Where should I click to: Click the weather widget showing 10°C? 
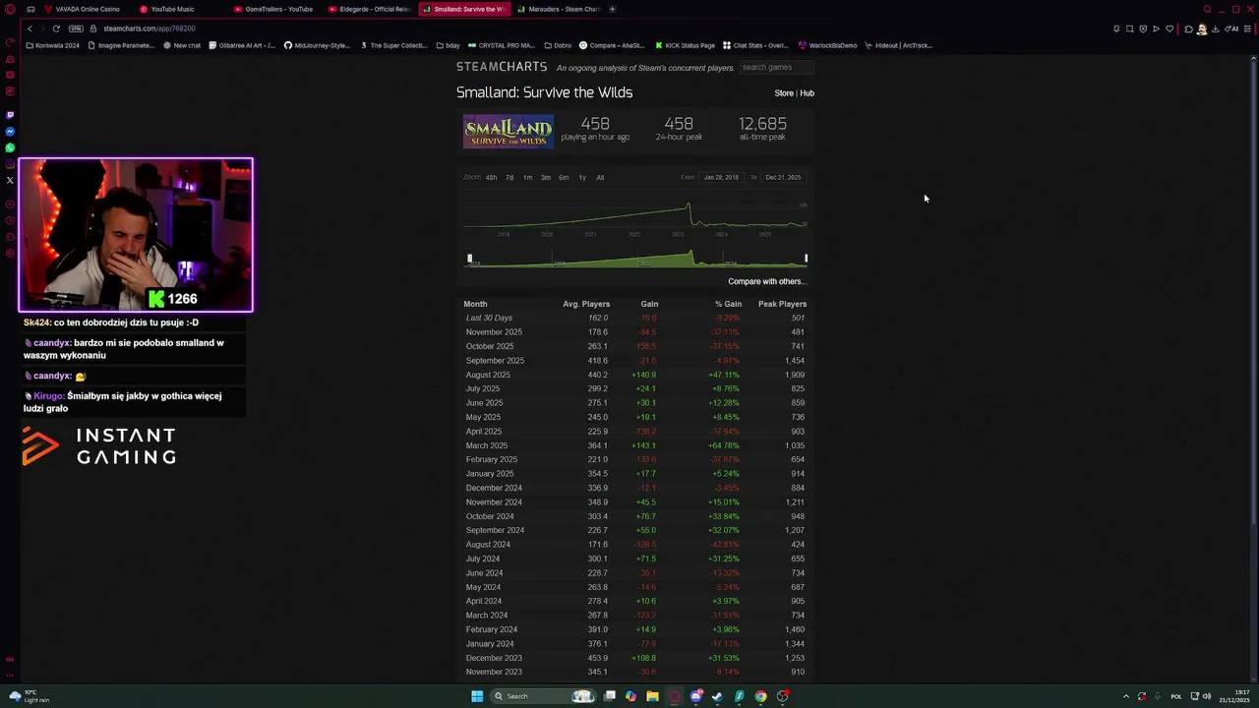click(28, 696)
